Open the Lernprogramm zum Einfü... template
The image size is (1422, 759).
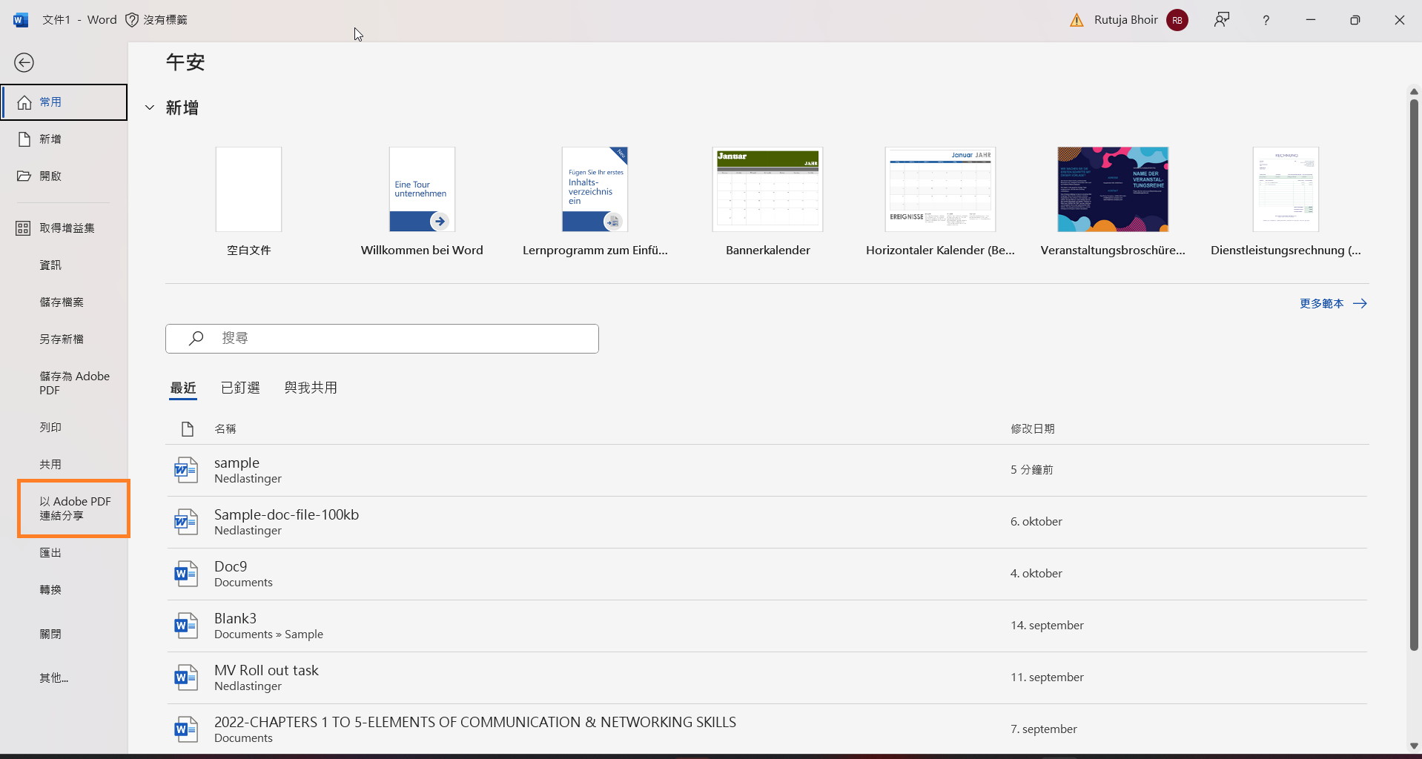595,202
